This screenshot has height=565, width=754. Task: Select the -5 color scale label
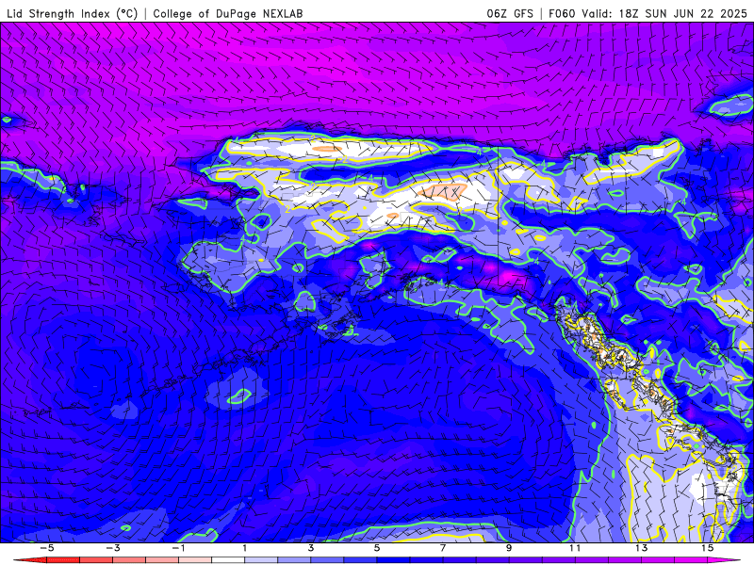click(x=46, y=548)
